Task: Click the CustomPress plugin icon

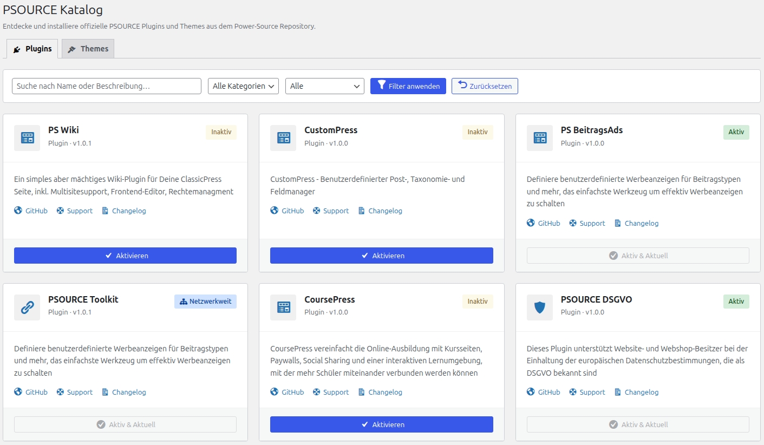Action: (x=283, y=138)
